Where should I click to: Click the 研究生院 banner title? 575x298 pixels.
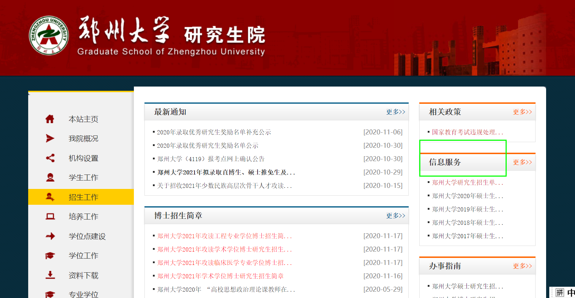(x=224, y=35)
